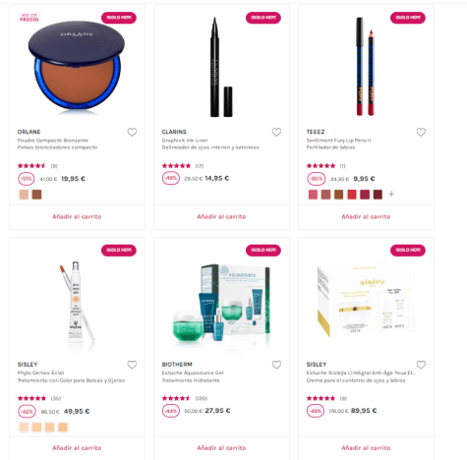This screenshot has width=467, height=460.
Task: Open Sentiment Fury Lip Pencil product link
Action: 338,141
